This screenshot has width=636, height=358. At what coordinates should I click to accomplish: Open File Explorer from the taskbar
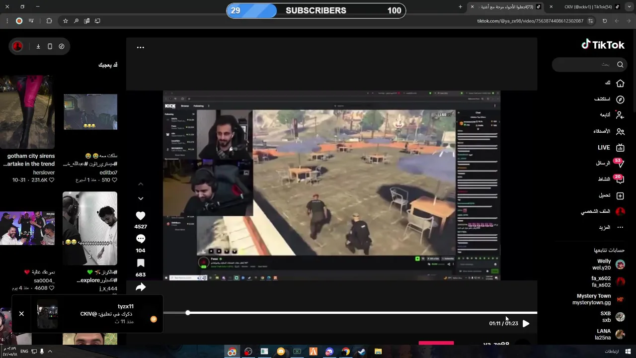tap(378, 352)
